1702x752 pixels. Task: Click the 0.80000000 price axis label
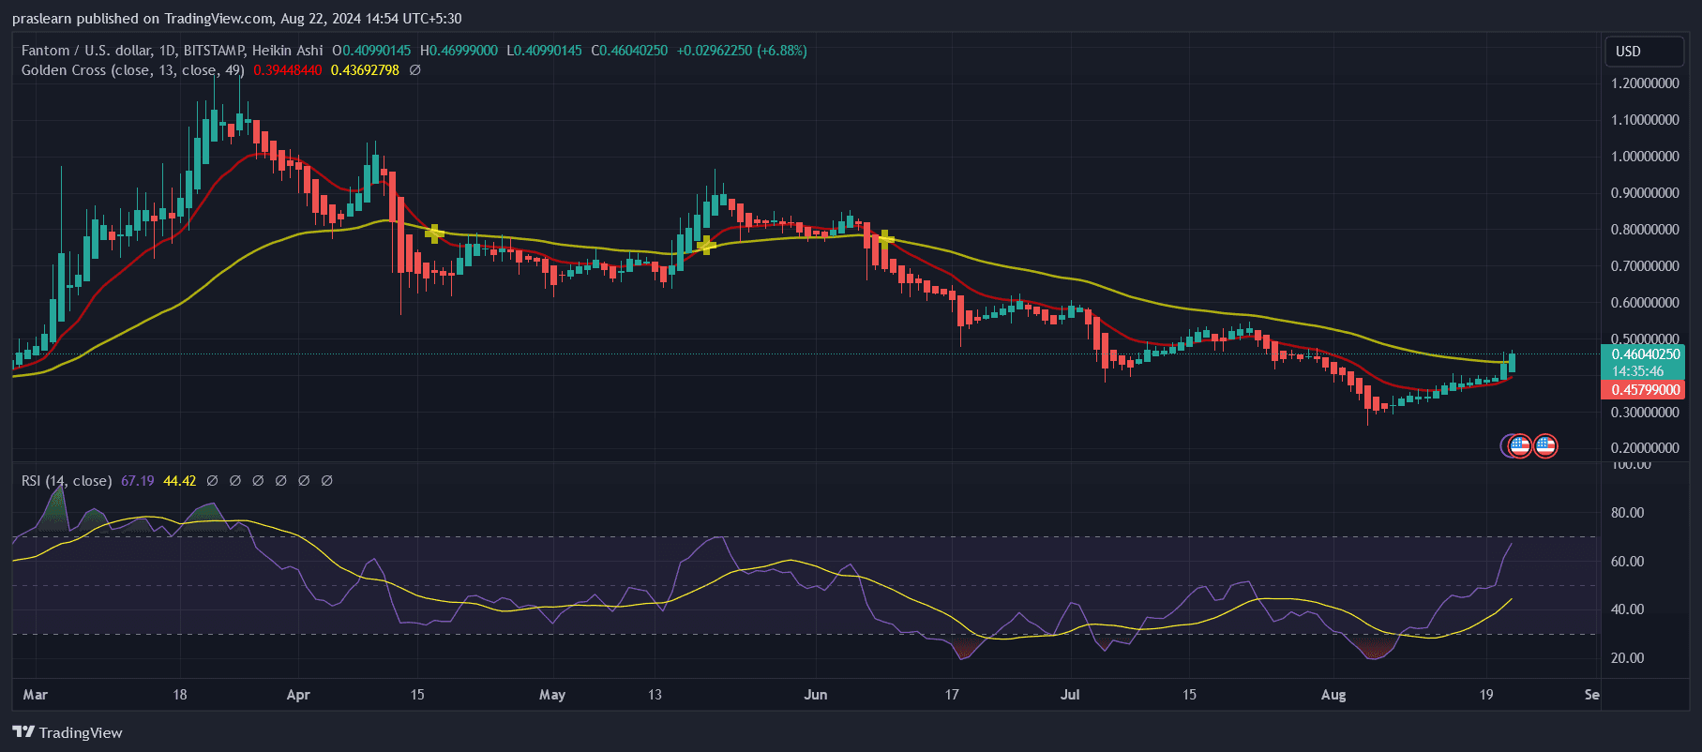(x=1645, y=230)
